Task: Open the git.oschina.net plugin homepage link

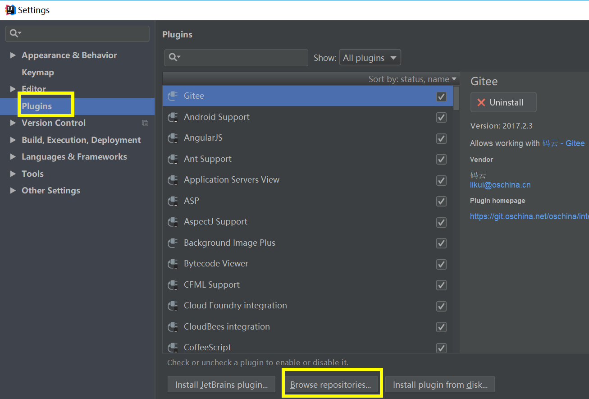Action: (x=530, y=216)
